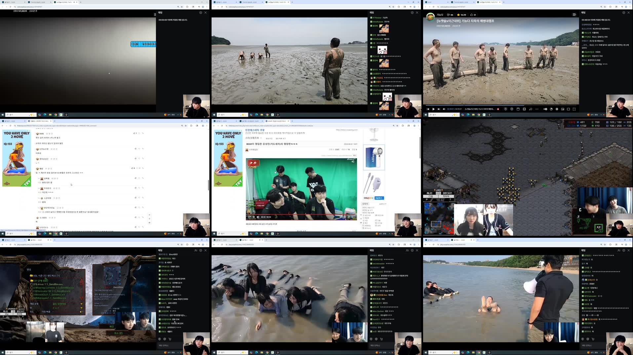Click the sleep timer icon in beach lineup player
The width and height of the screenshot is (633, 355).
click(x=551, y=109)
